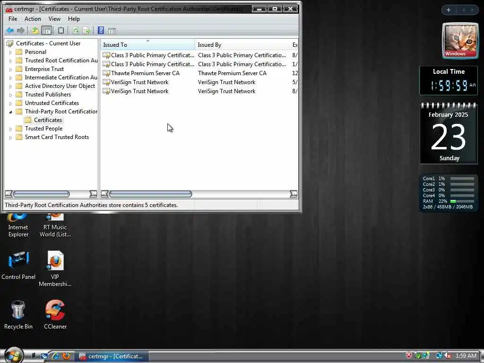Select the Recycle Bin desktop icon
484x363 pixels.
tap(18, 315)
